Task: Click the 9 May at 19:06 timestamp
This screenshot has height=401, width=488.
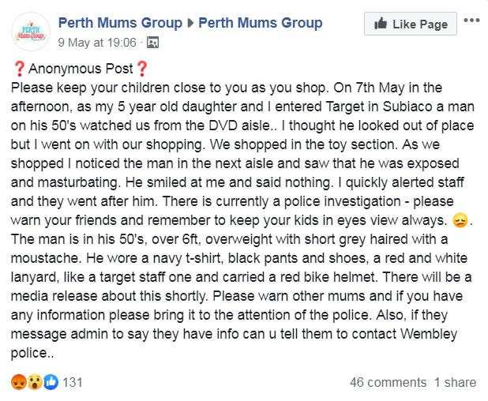Action: (97, 43)
